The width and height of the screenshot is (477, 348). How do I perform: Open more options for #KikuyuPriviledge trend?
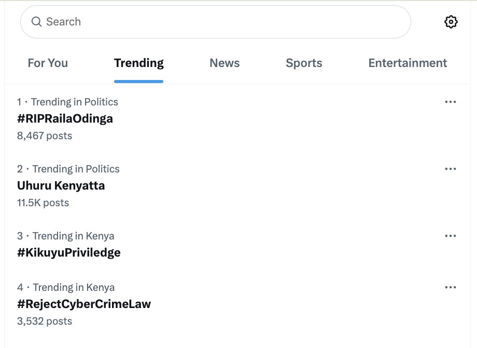click(450, 236)
